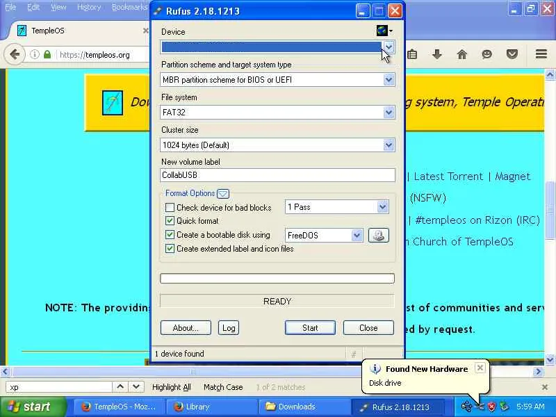This screenshot has height=417, width=556.
Task: Open the Rufus Log button
Action: 229,327
